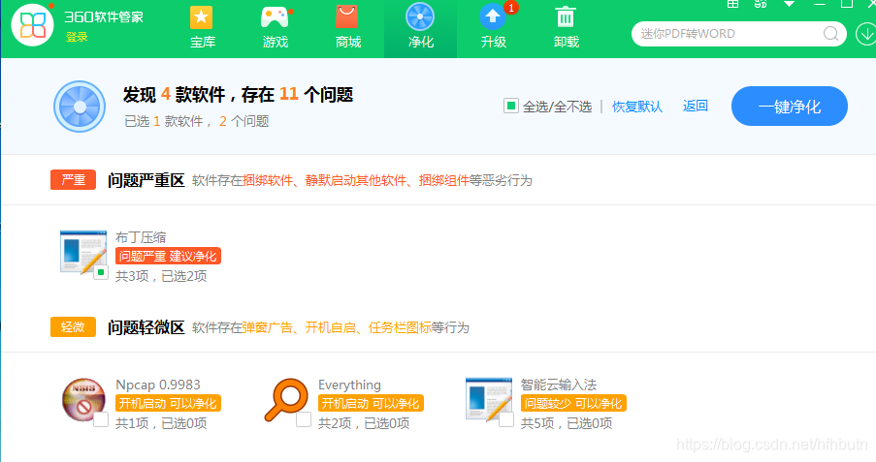The width and height of the screenshot is (876, 462).
Task: Select the 净化 fan icon tab
Action: 420,16
